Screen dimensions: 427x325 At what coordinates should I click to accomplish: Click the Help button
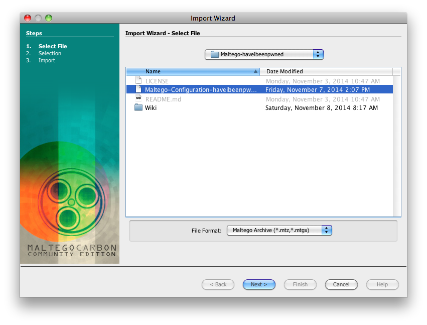(382, 284)
